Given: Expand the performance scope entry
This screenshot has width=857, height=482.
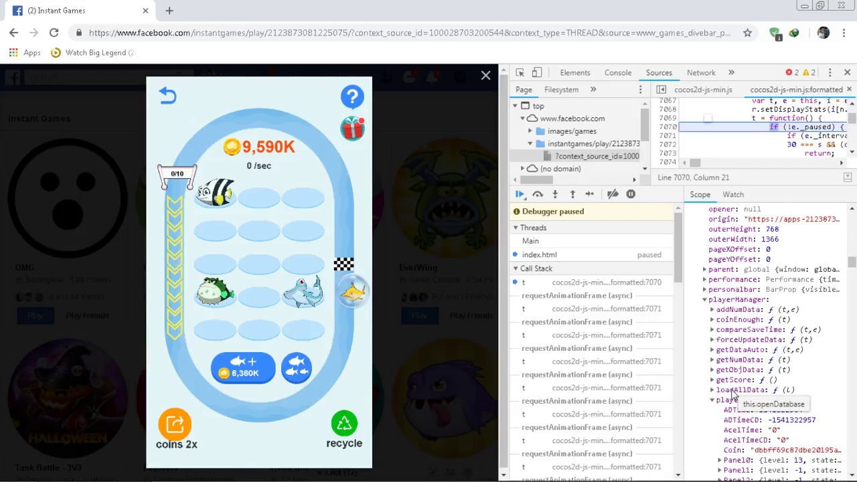Looking at the screenshot, I should point(704,280).
